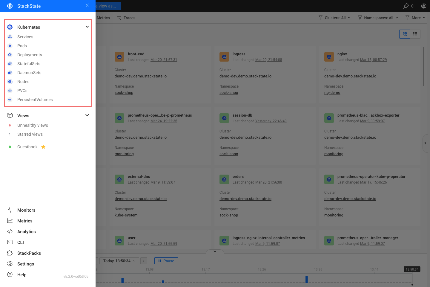Open the Clusters filter dropdown

[x=334, y=18]
